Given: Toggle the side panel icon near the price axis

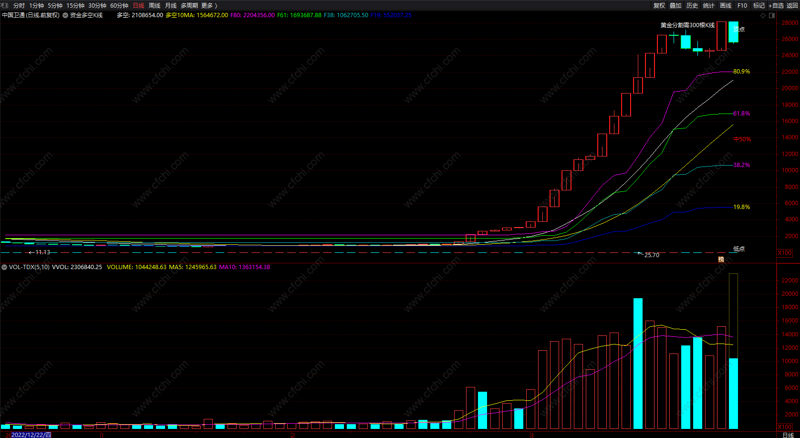Looking at the screenshot, I should pyautogui.click(x=772, y=15).
